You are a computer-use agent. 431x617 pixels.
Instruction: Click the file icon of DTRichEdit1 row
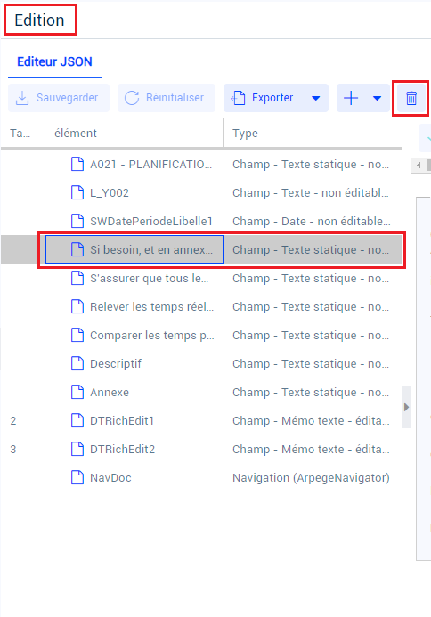click(x=77, y=420)
